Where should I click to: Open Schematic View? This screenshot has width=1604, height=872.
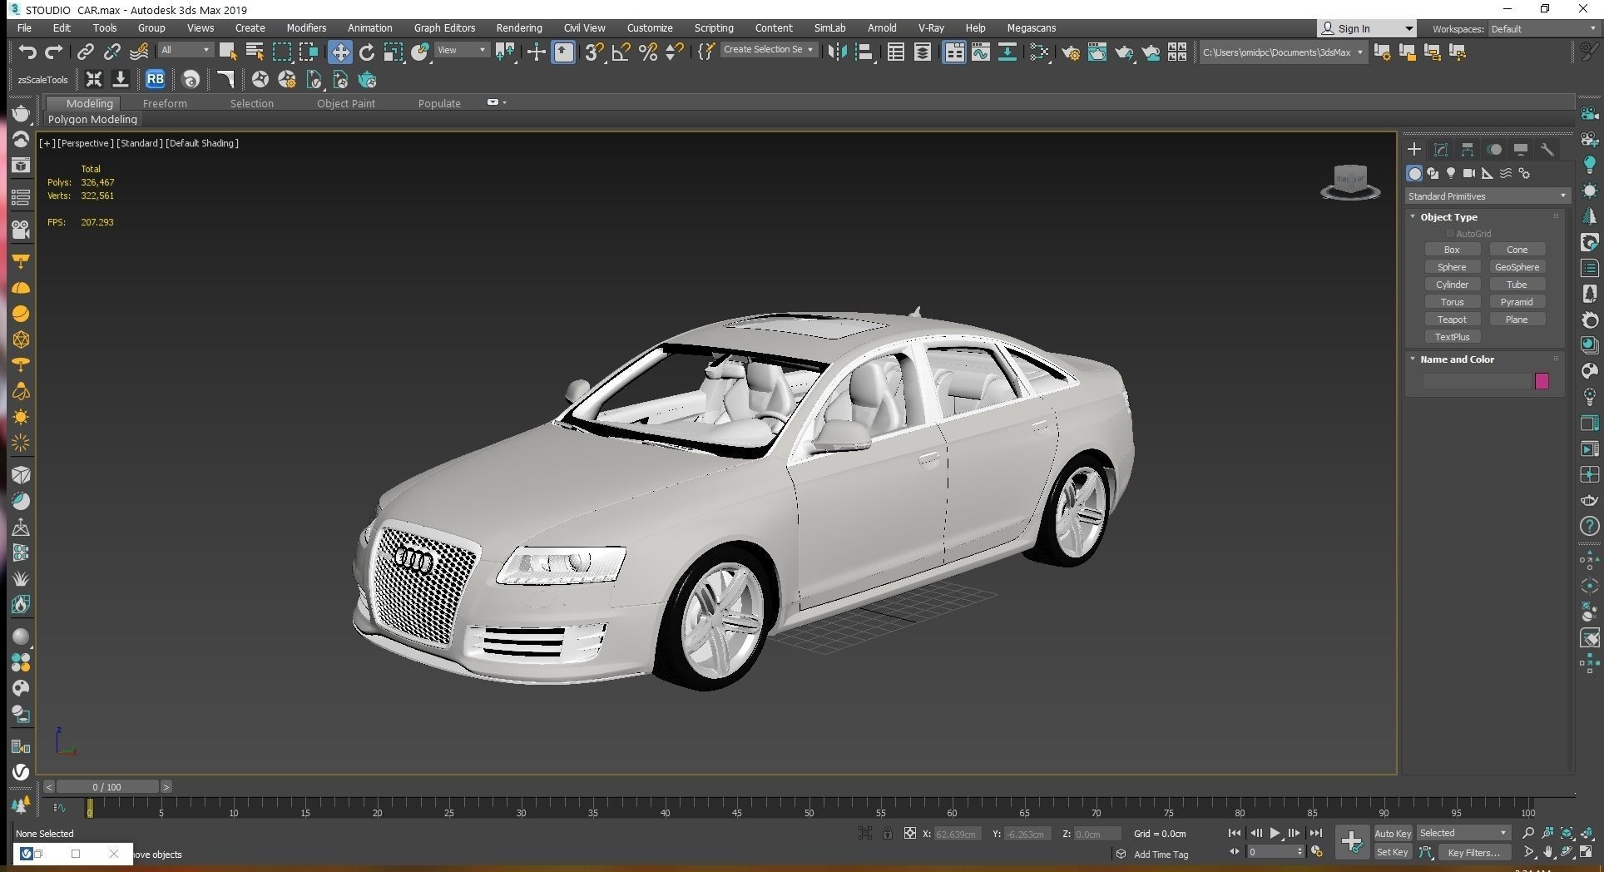coord(1007,52)
